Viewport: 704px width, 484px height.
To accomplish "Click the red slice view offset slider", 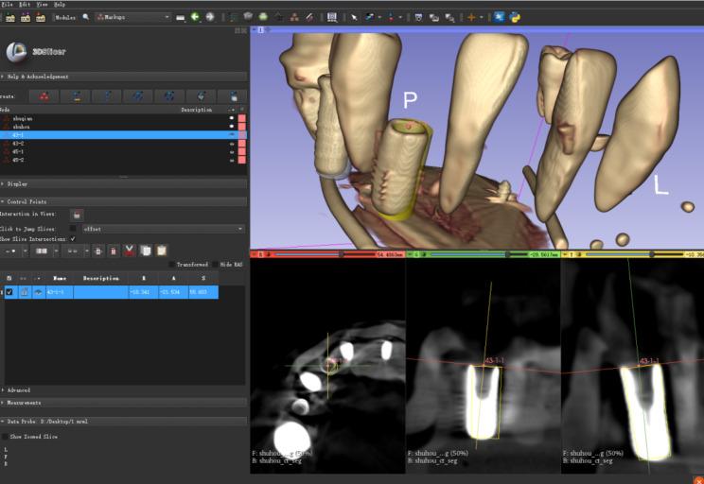I will (x=325, y=254).
